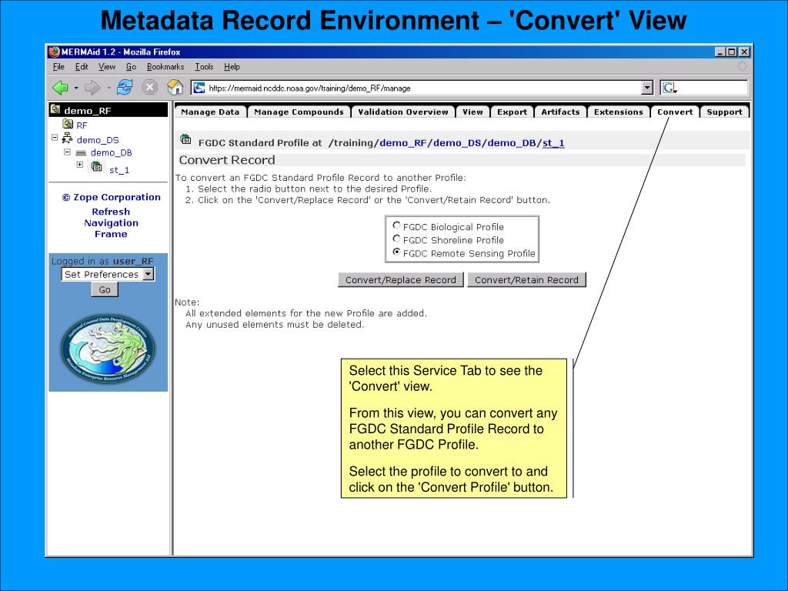Click the browser Forward arrow

[x=92, y=88]
